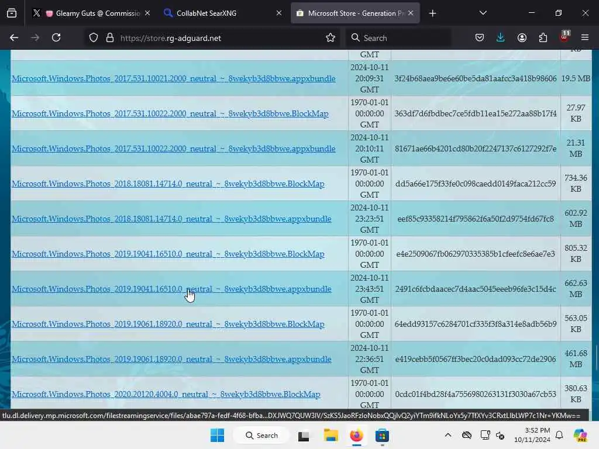Click the Firefox Search box
The width and height of the screenshot is (599, 449).
click(399, 38)
